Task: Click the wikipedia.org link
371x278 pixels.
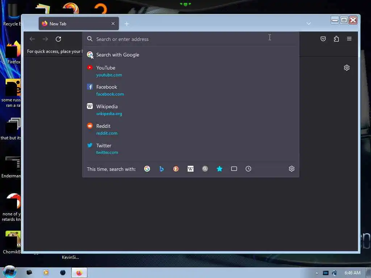Action: pos(109,114)
